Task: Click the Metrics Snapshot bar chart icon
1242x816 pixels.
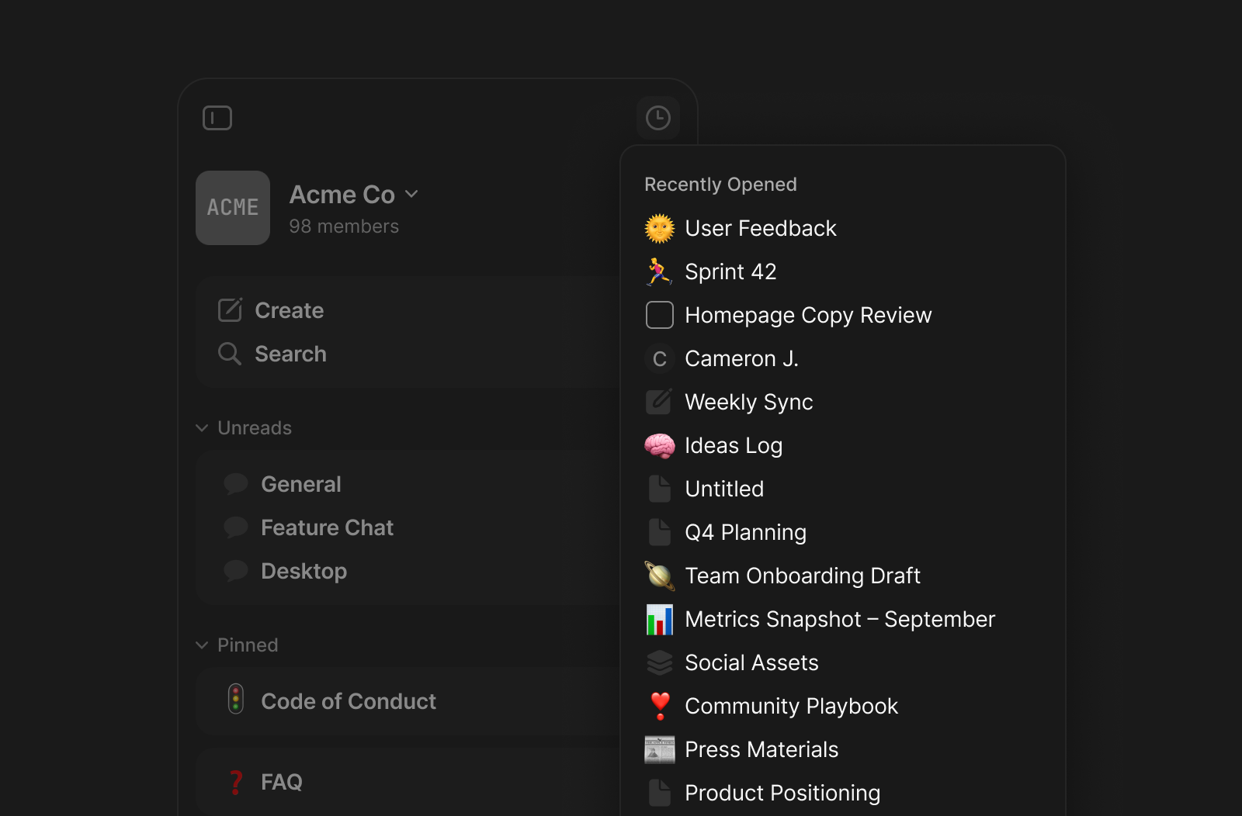Action: [660, 619]
